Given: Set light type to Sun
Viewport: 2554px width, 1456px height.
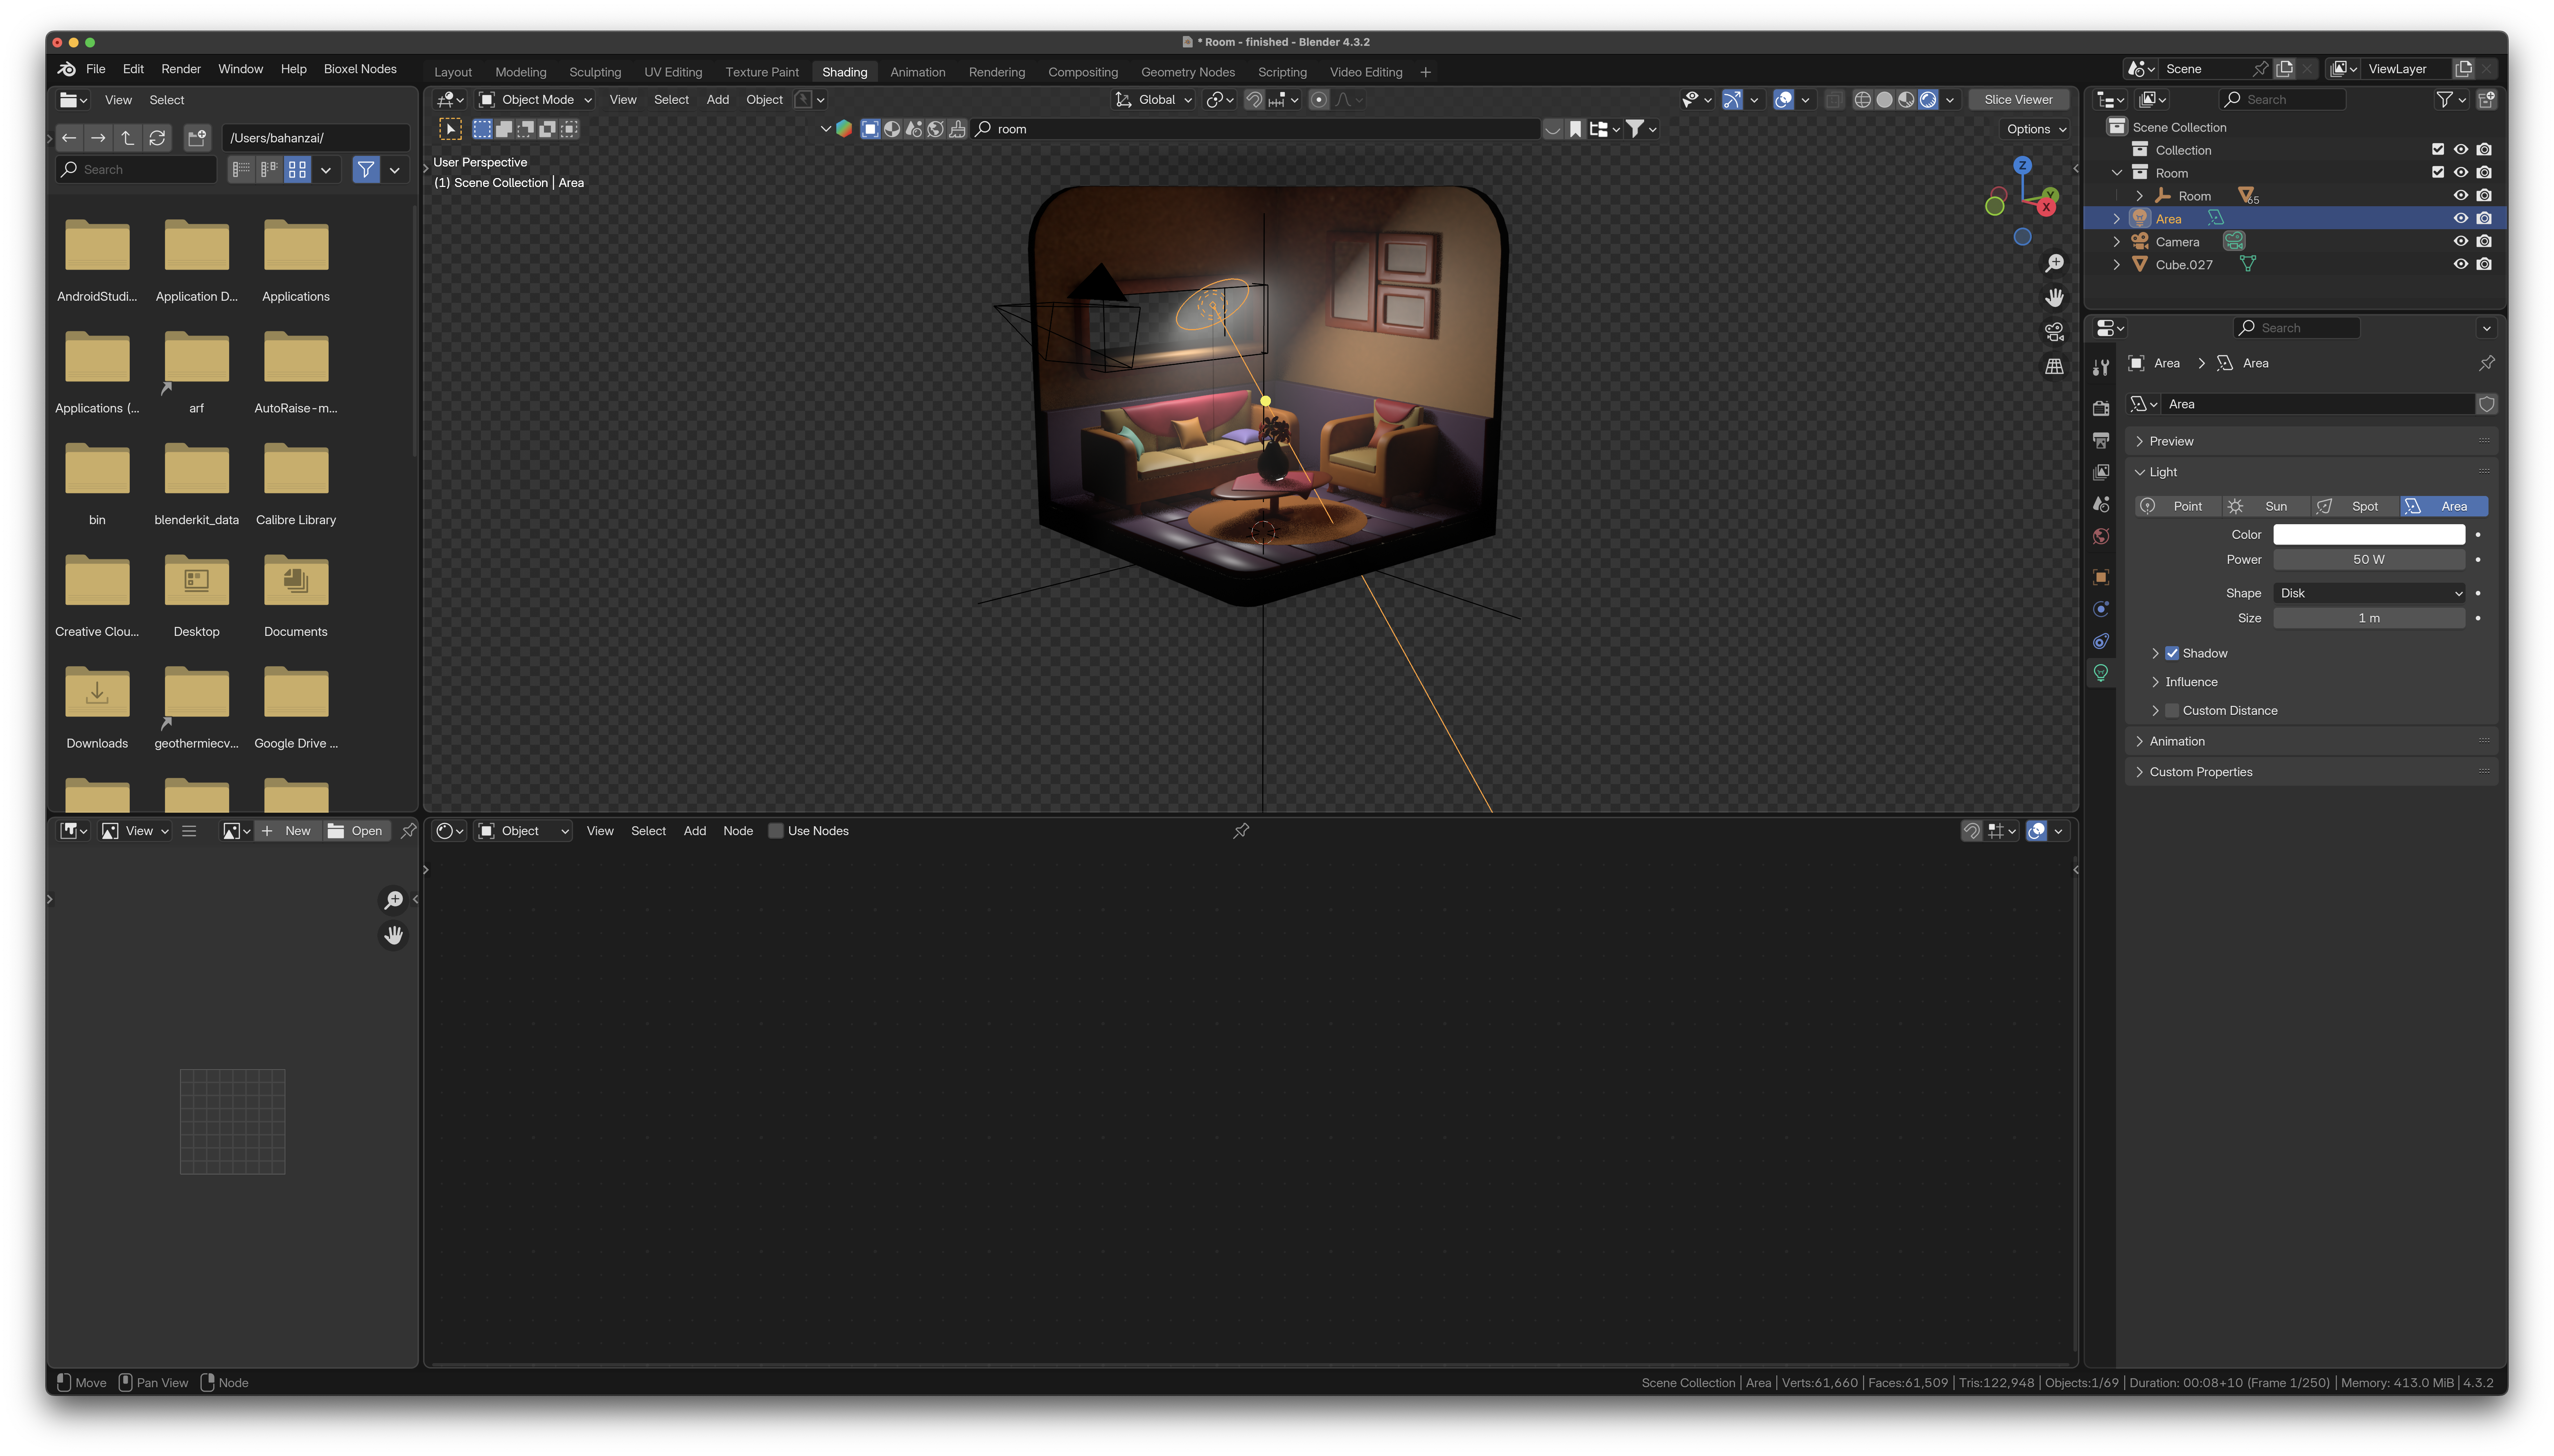Looking at the screenshot, I should 2265,506.
